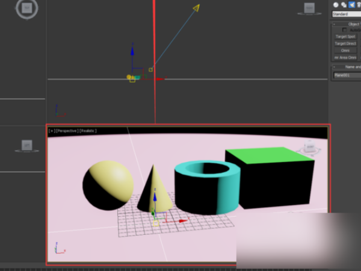Click the Target Spot light button

(x=345, y=37)
